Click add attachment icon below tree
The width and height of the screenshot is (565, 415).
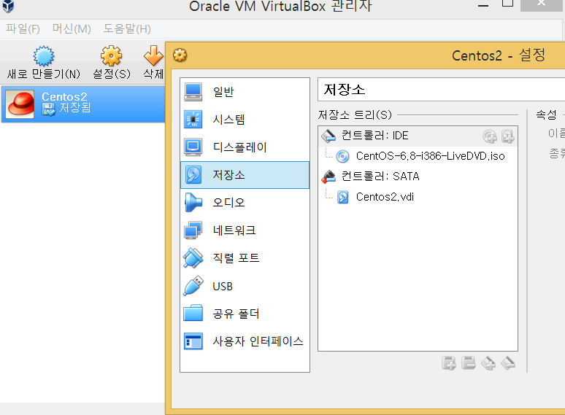tap(488, 362)
